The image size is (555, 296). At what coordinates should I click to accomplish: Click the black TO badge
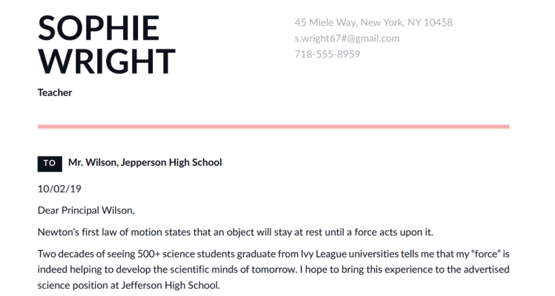pyautogui.click(x=50, y=163)
